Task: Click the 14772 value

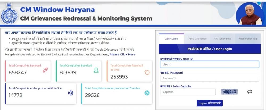Action: point(15,95)
